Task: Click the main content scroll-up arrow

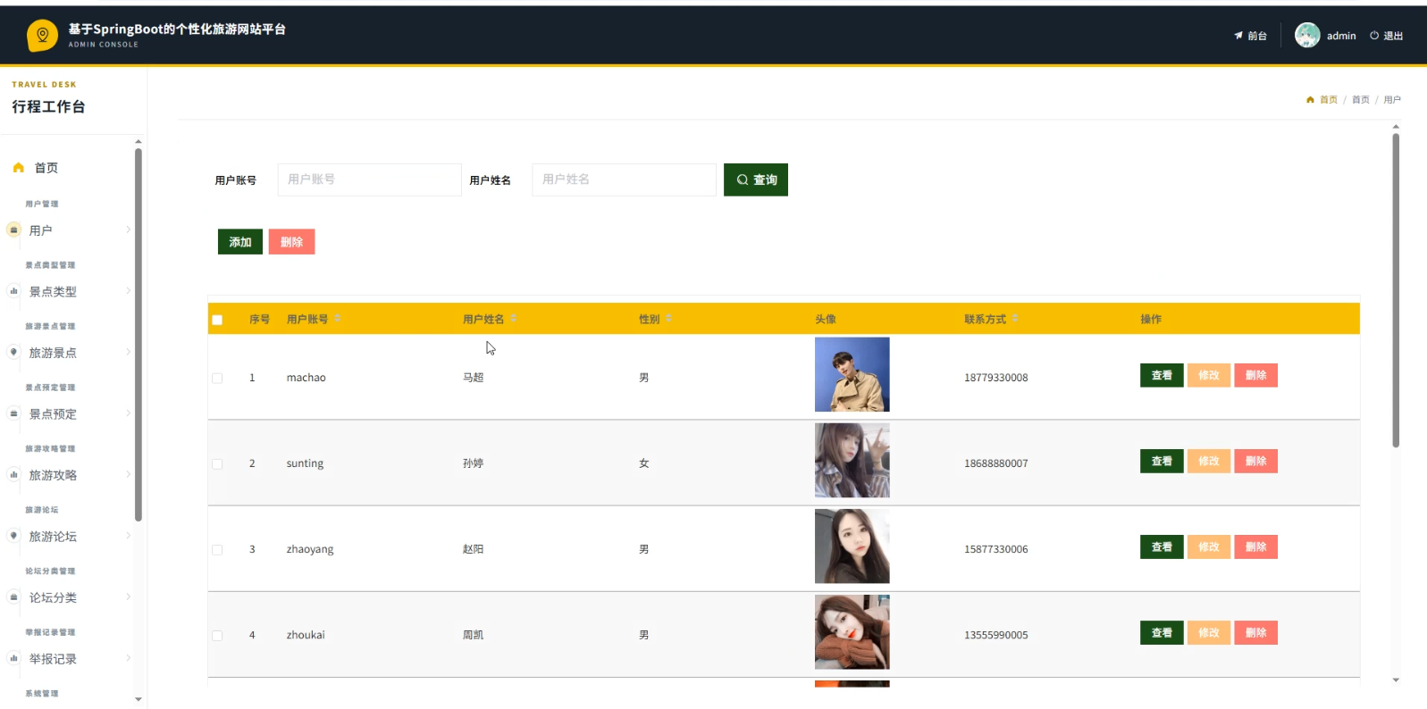Action: (x=1396, y=127)
